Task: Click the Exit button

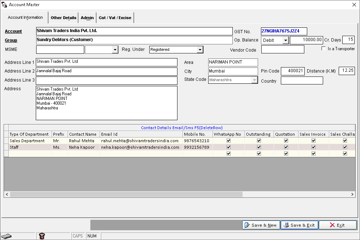Action: click(338, 225)
